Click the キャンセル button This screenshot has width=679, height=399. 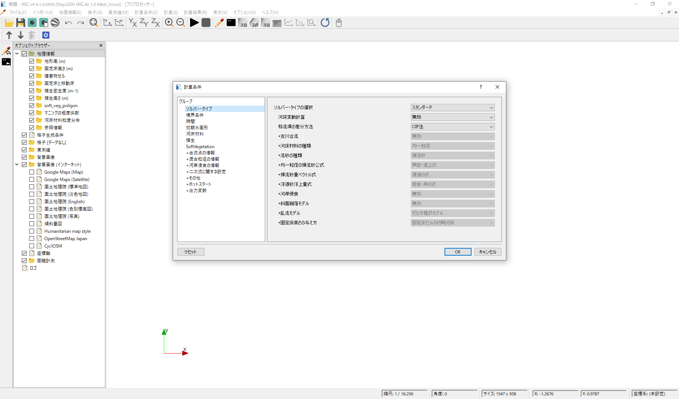488,252
